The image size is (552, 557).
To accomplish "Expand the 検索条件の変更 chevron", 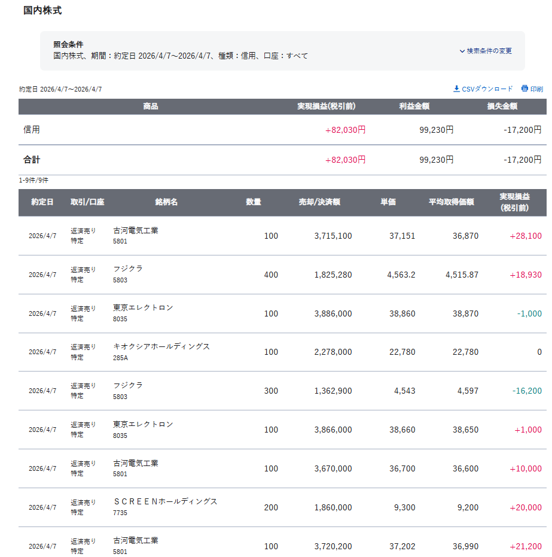I will pos(462,51).
